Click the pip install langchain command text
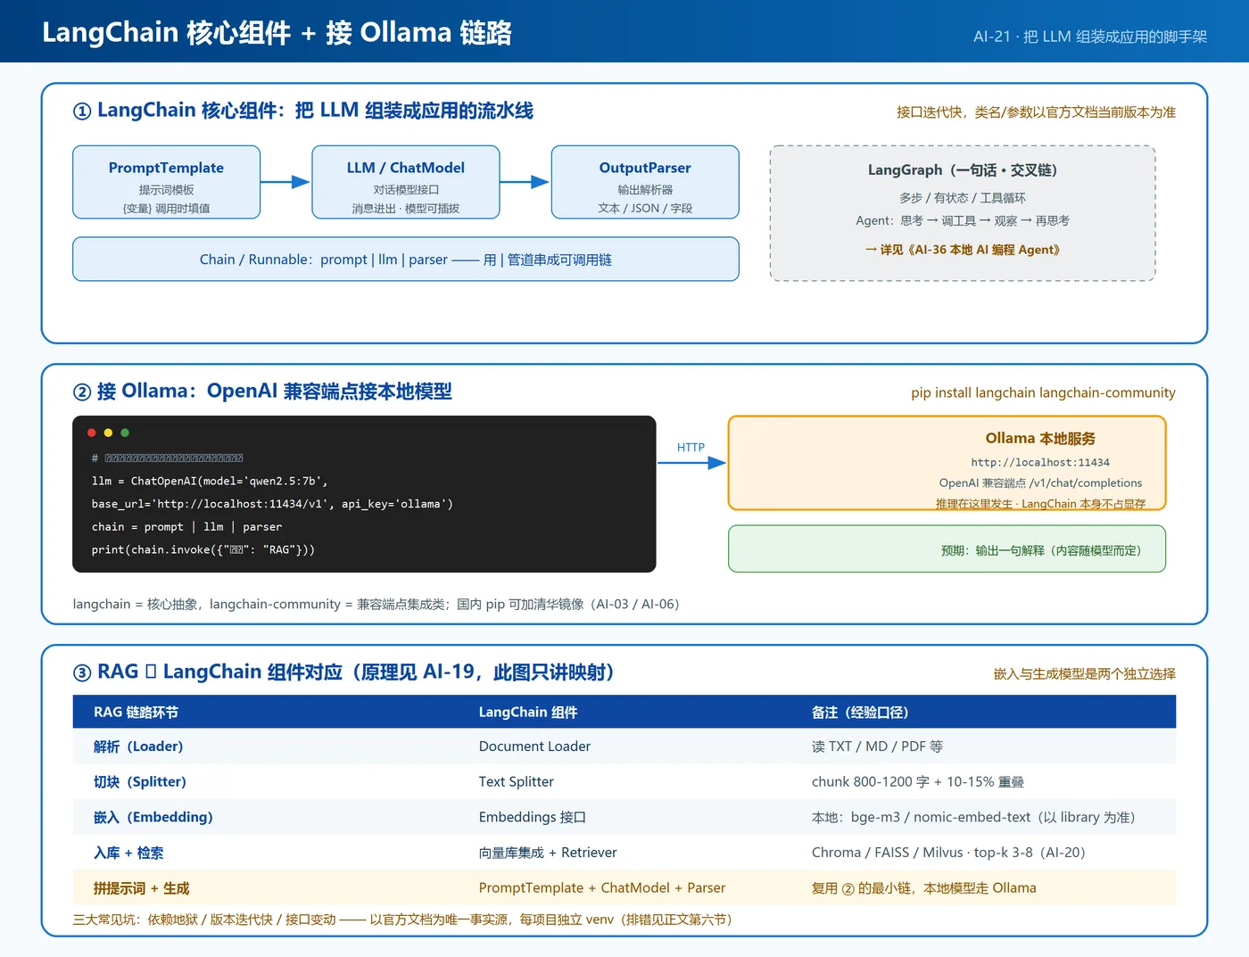Viewport: 1249px width, 957px height. pos(1043,392)
